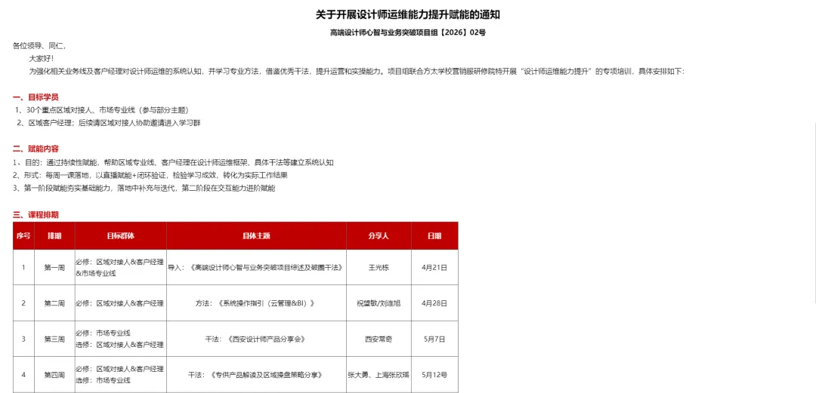
Task: Click the red heading '三、课程排期'
Action: [36, 215]
